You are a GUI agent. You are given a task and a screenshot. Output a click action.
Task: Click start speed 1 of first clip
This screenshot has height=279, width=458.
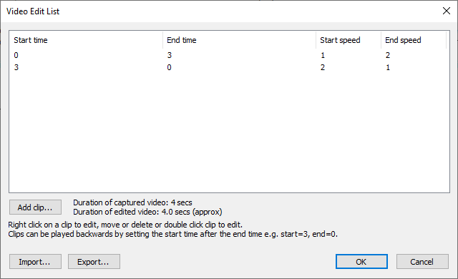323,55
